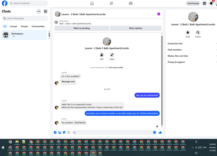Image resolution: width=217 pixels, height=156 pixels.
Task: Click the Find friends button
Action: coord(193,3)
